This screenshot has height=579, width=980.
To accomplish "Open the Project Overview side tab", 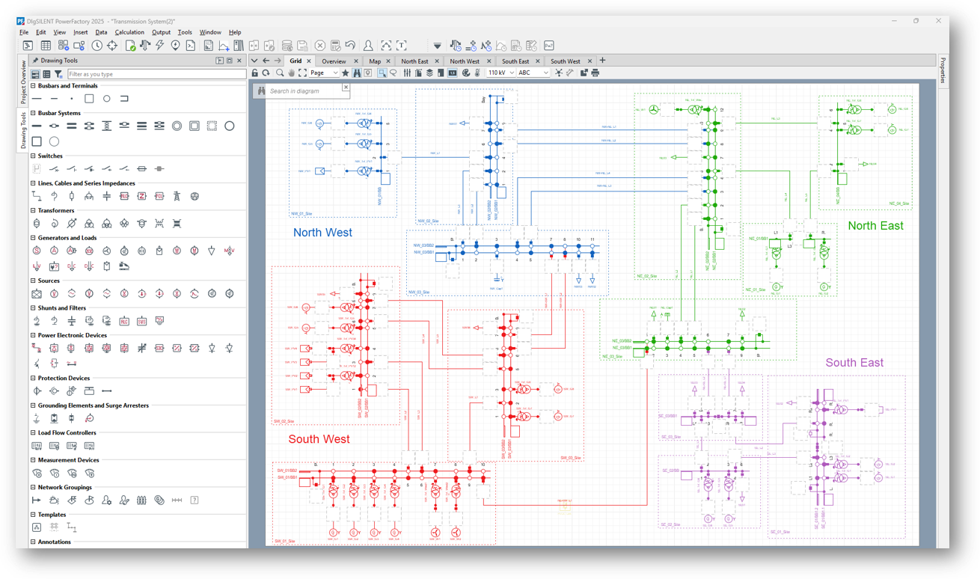I will (x=22, y=82).
